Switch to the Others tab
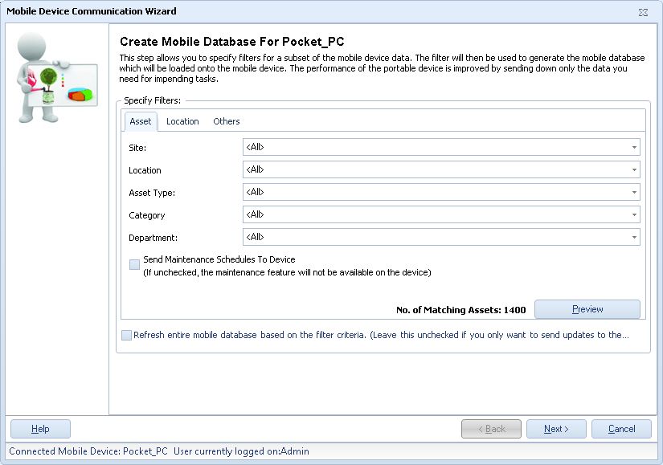Image resolution: width=663 pixels, height=465 pixels. point(227,121)
